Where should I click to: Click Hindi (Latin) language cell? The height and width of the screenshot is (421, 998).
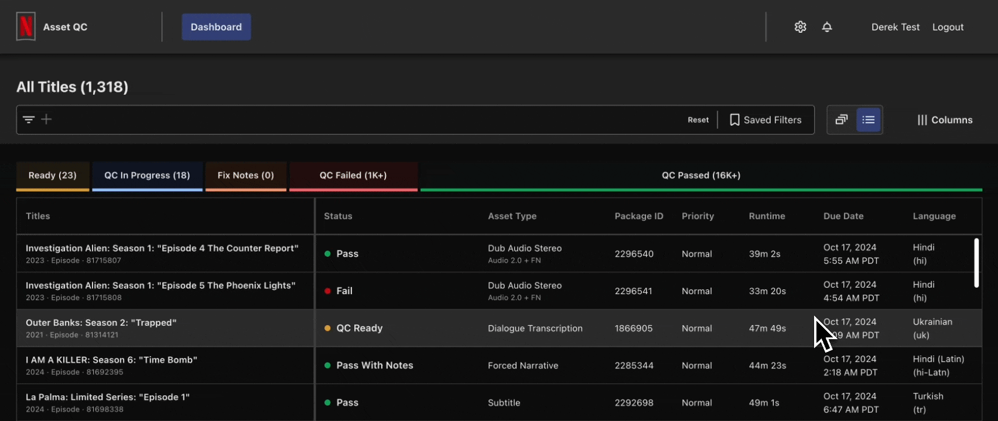click(939, 365)
